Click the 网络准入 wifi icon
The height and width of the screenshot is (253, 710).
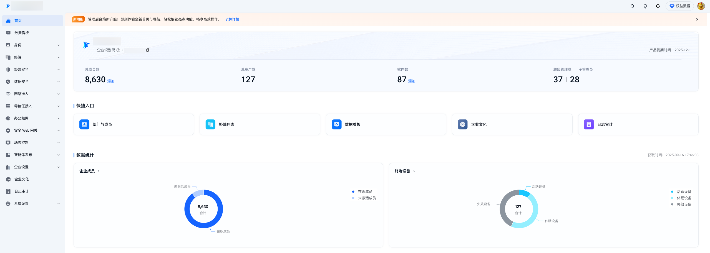(8, 94)
